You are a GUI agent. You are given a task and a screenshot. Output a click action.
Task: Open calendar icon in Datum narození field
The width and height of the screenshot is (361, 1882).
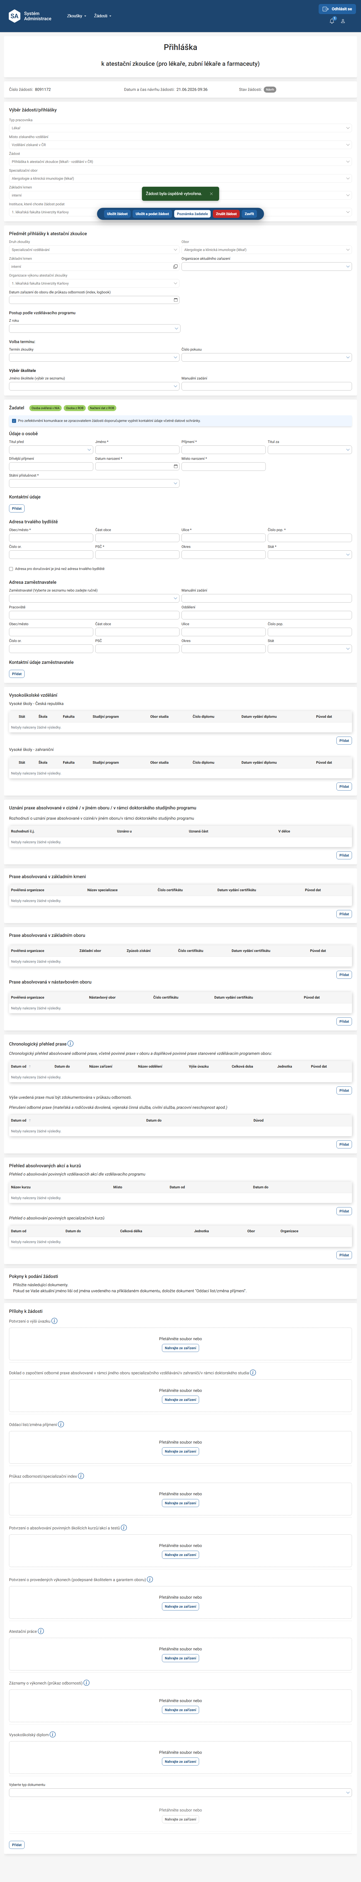pyautogui.click(x=176, y=466)
